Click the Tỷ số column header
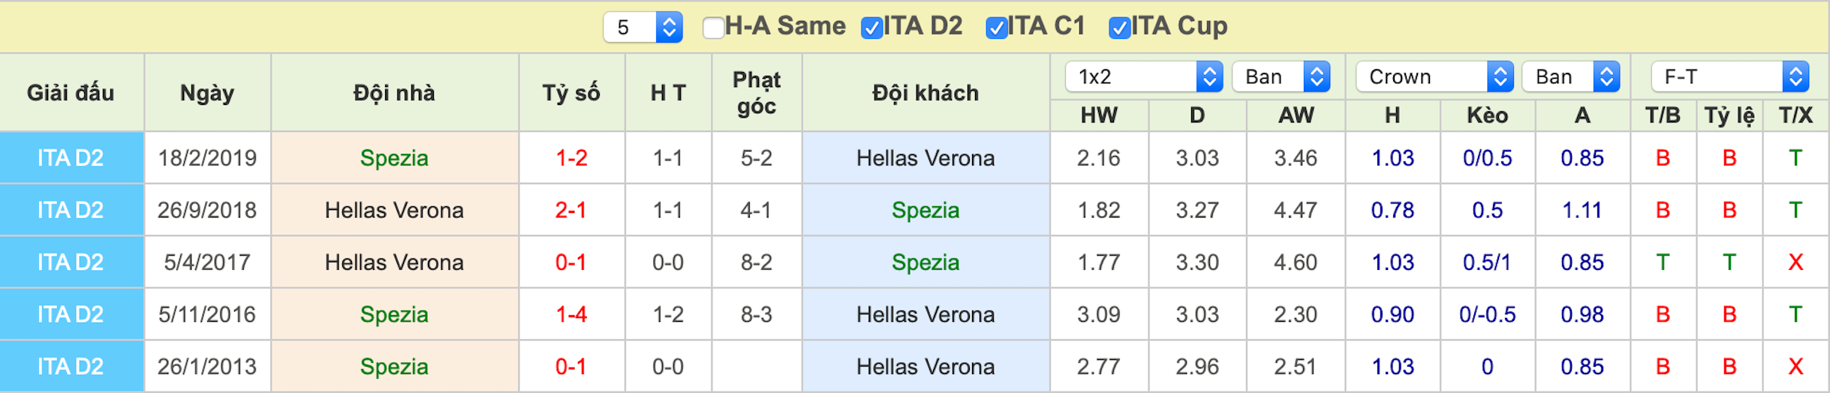1830x393 pixels. (571, 93)
